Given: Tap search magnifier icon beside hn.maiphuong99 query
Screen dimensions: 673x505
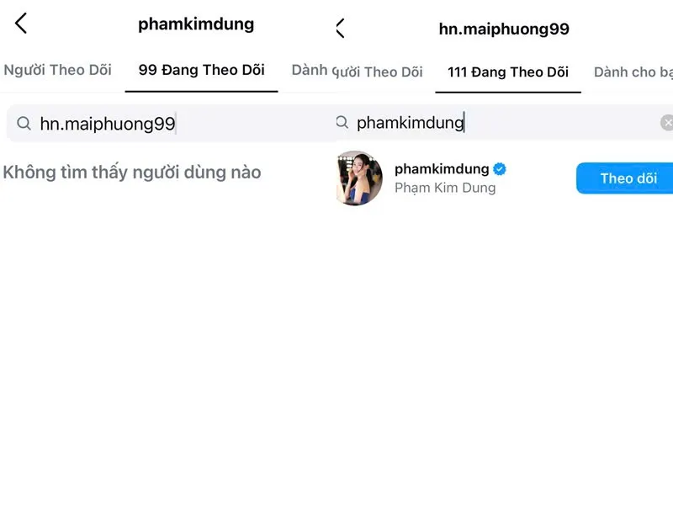Looking at the screenshot, I should click(24, 123).
